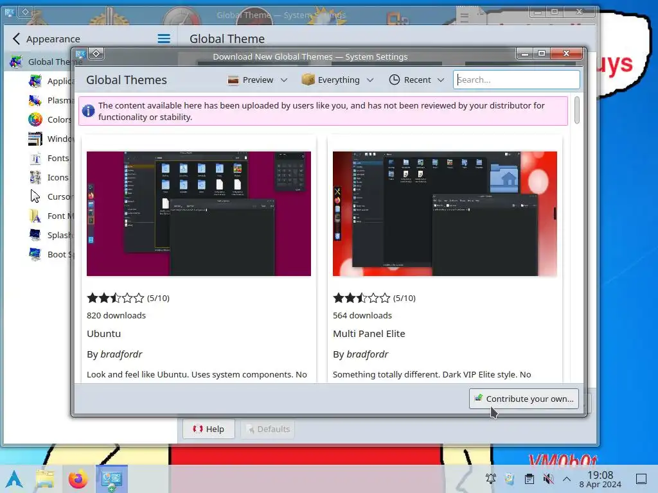Click the '820 downloads' text
This screenshot has width=658, height=493.
116,315
